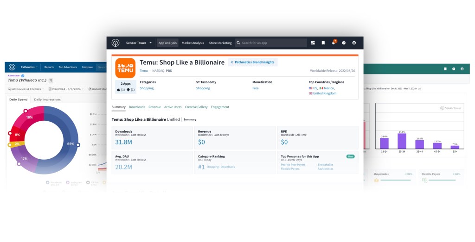
Task: Open the Pathmatics product dropdown
Action: click(x=29, y=67)
